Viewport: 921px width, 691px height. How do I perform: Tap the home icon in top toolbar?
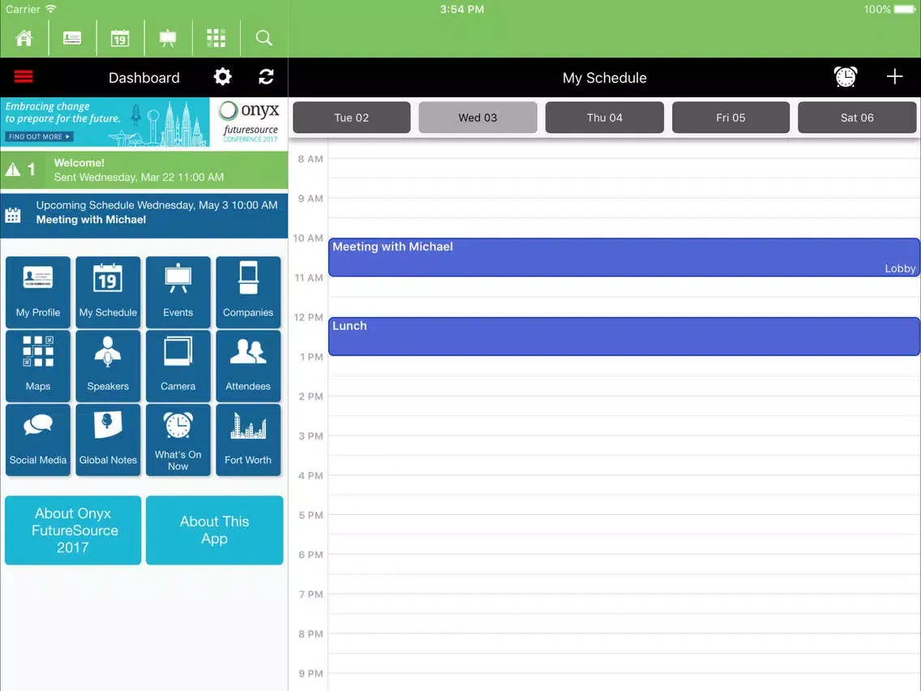point(24,38)
